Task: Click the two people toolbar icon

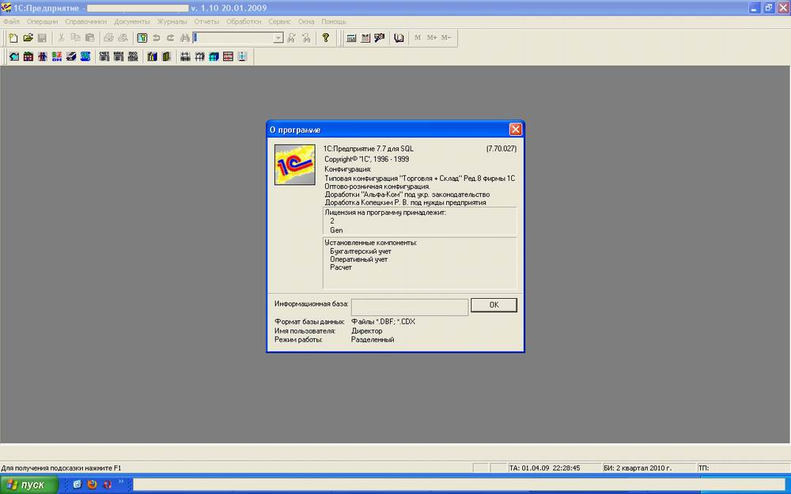Action: point(43,56)
